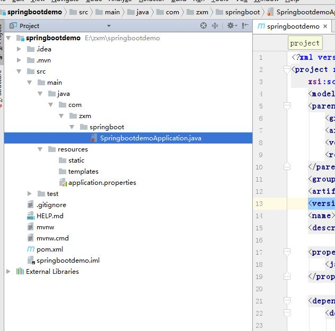This screenshot has height=331, width=335.
Task: Collapse the resources folder
Action: [40, 149]
